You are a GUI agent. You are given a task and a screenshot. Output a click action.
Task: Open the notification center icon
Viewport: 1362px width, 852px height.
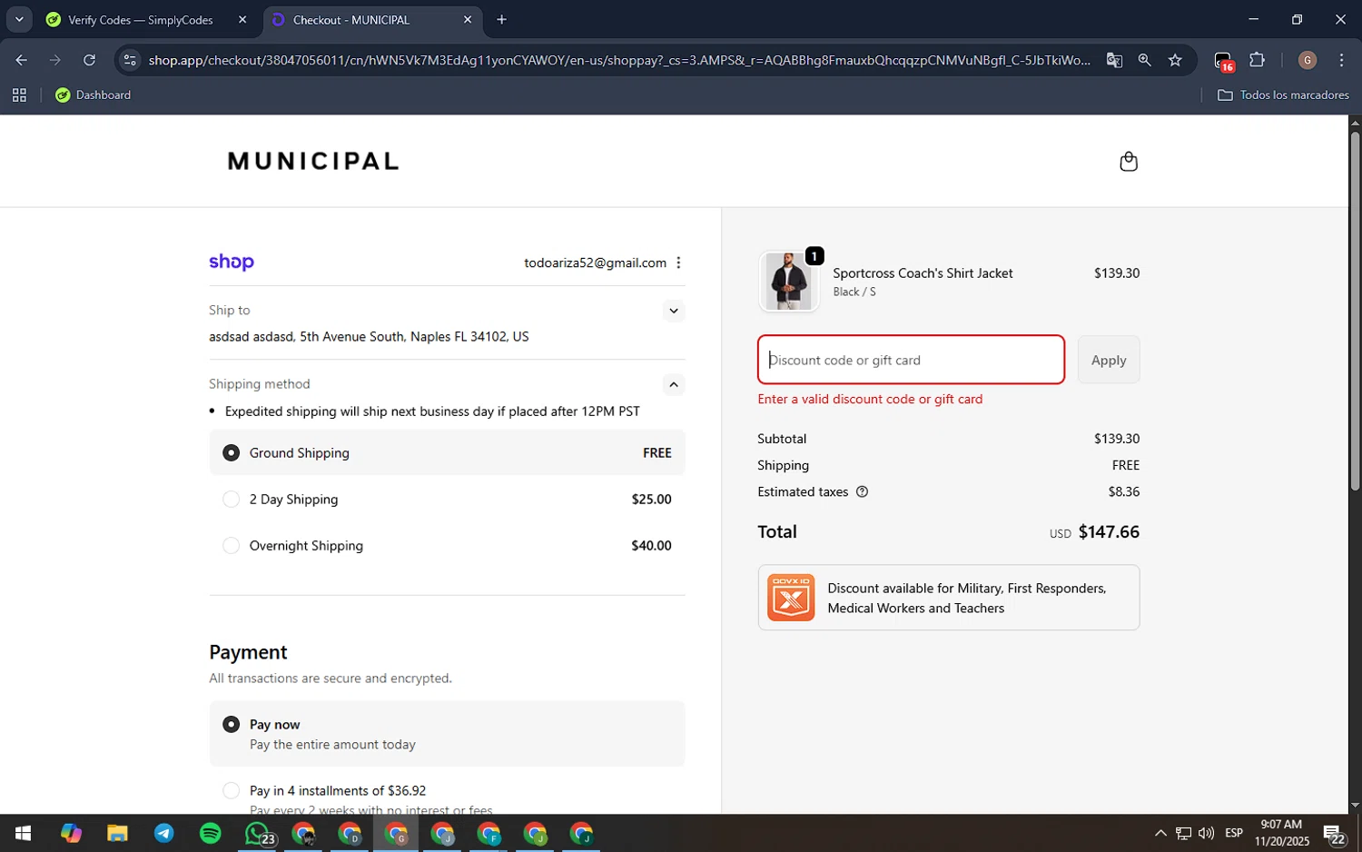tap(1334, 834)
